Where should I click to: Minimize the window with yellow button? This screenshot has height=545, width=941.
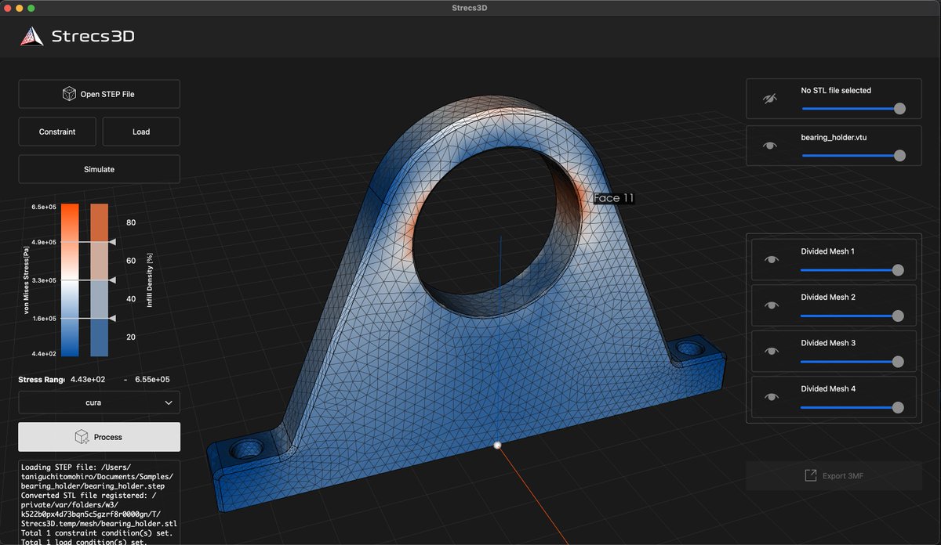tap(20, 8)
